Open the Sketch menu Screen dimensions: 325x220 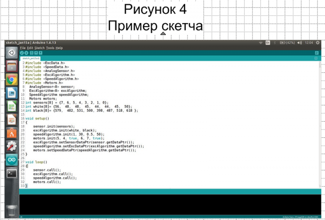(39, 48)
